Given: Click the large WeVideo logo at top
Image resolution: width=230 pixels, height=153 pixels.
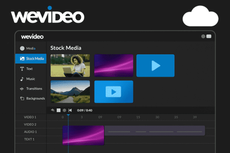Looking at the screenshot, I should pyautogui.click(x=47, y=15).
